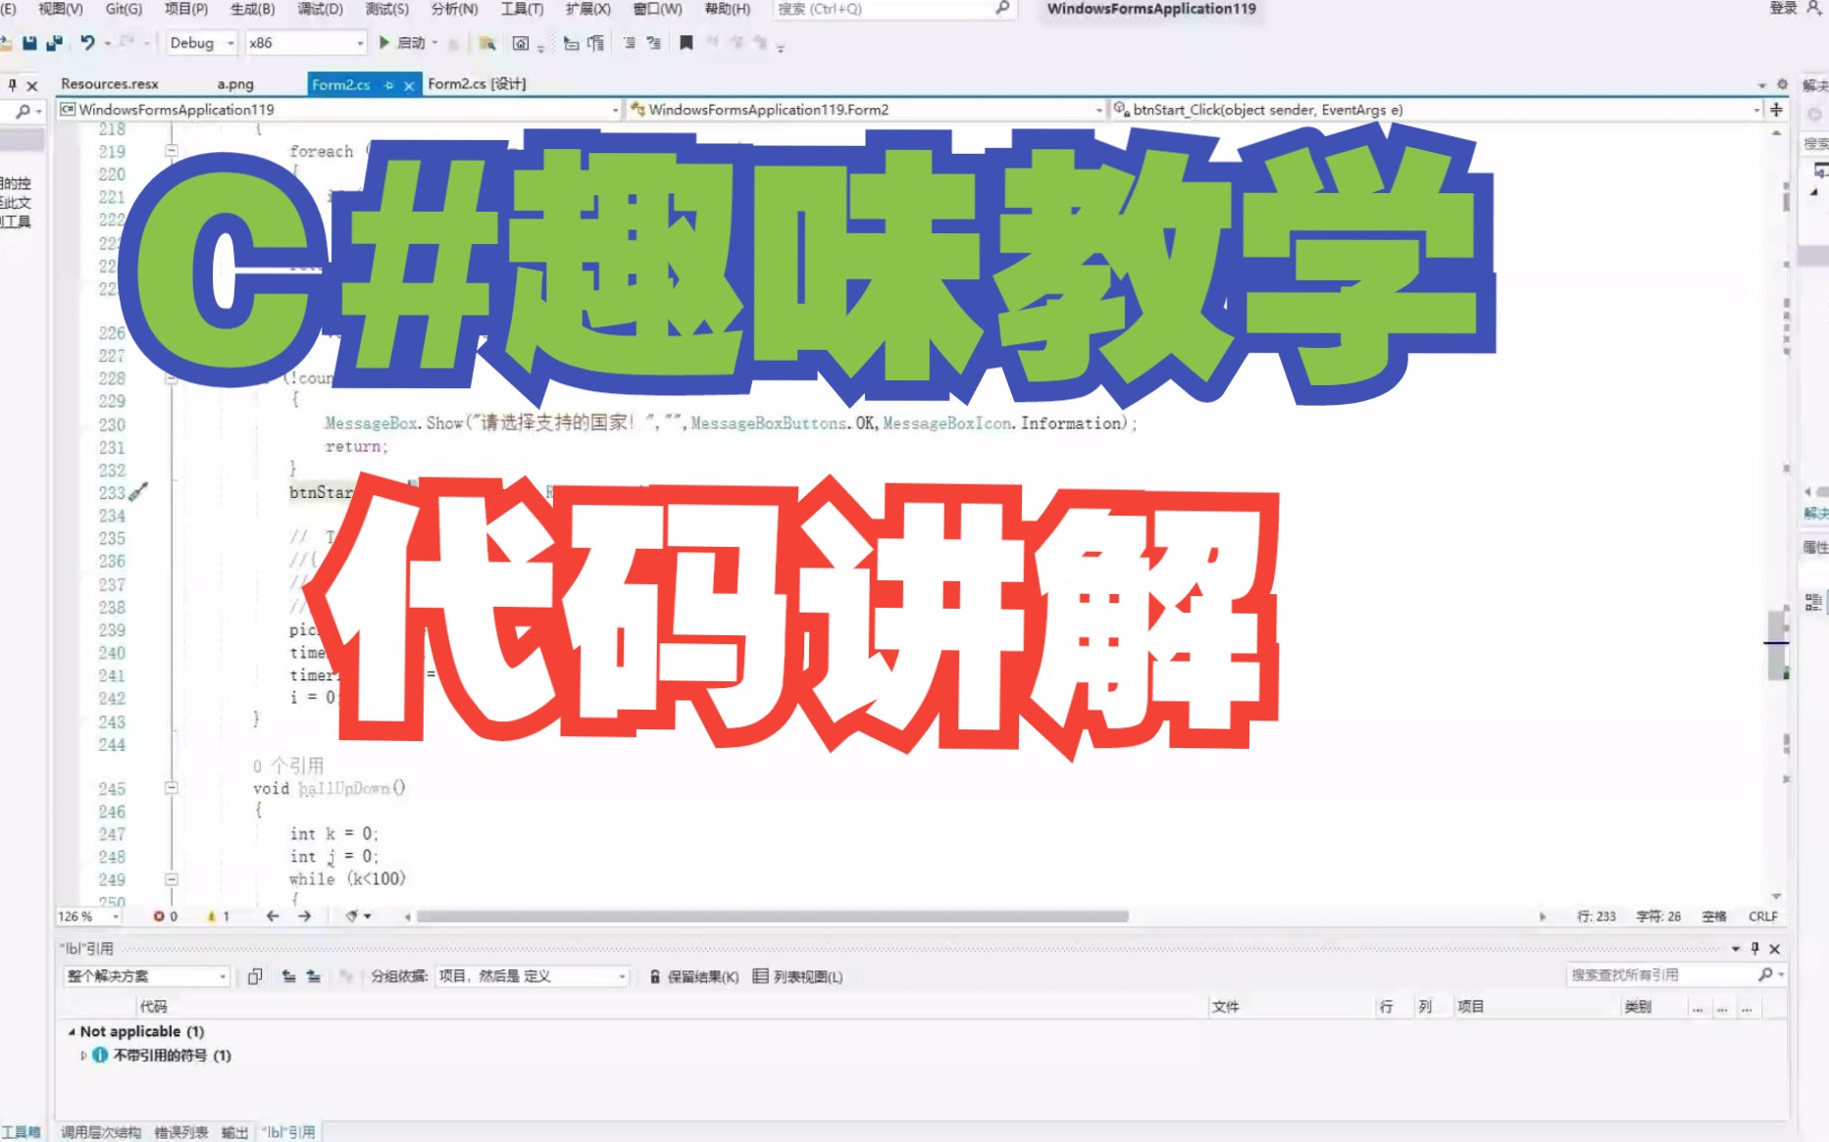Select the Save icon for the current file
1829x1142 pixels.
point(29,43)
